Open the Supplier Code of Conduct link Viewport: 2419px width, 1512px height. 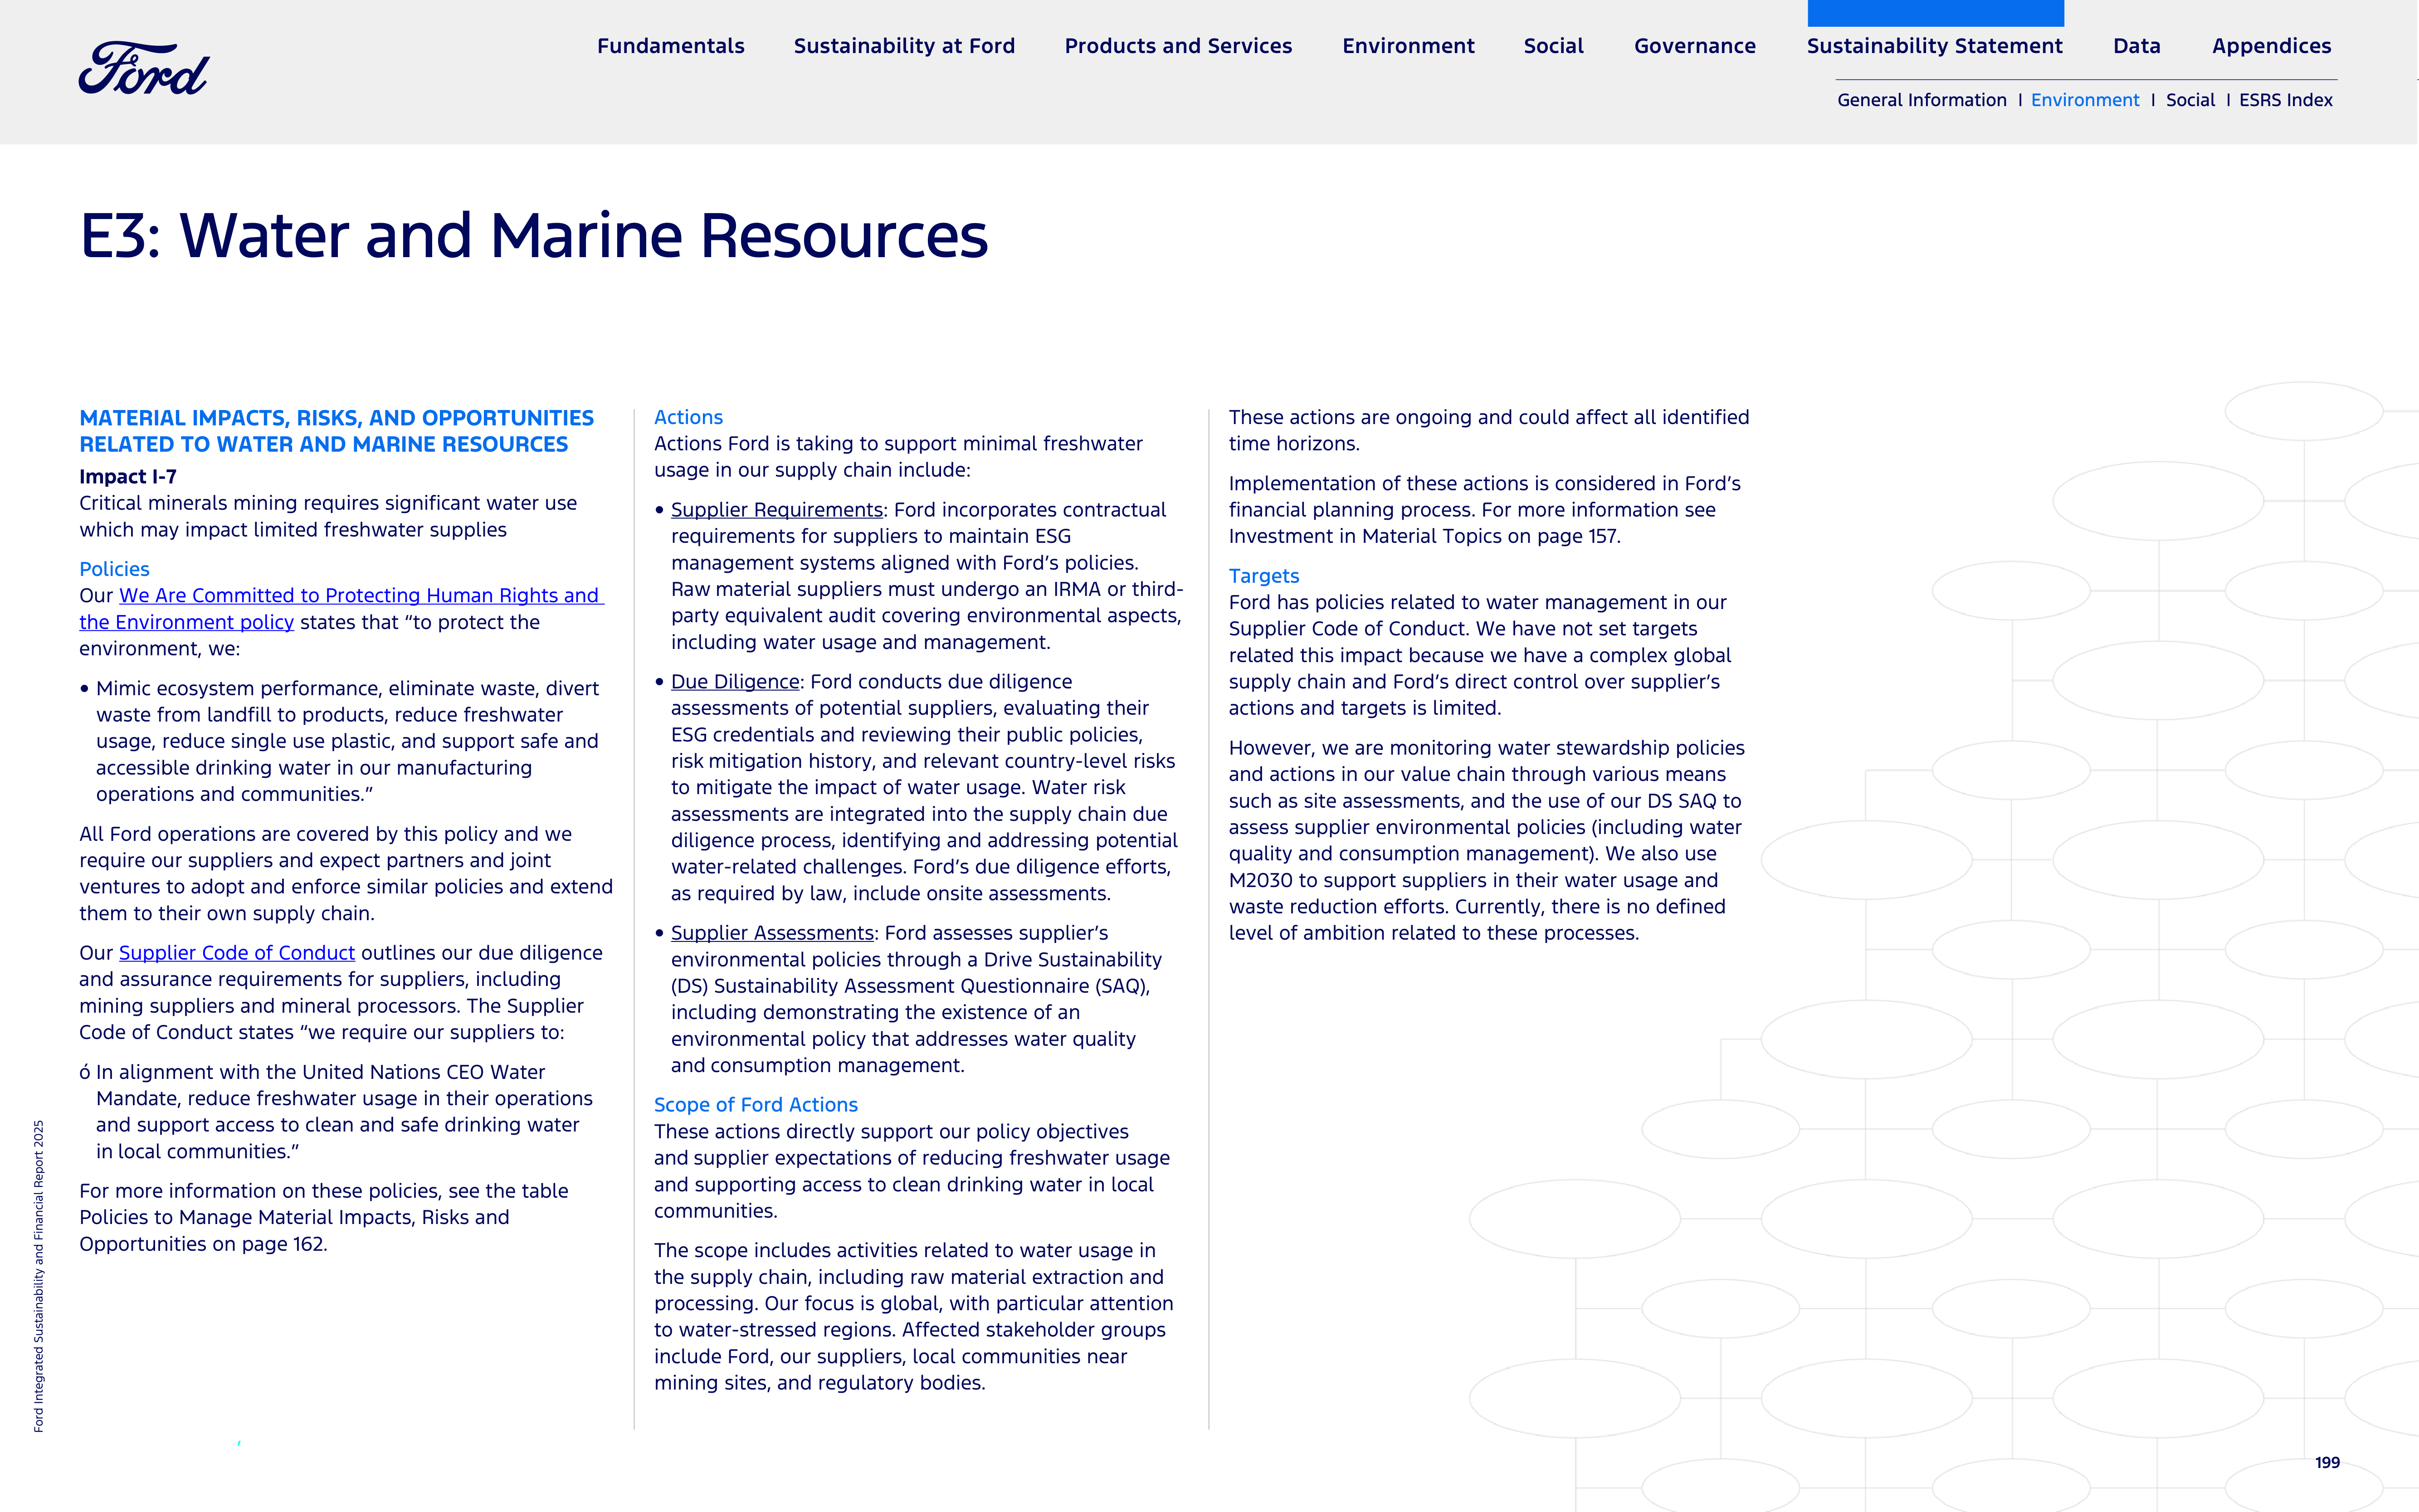point(237,953)
